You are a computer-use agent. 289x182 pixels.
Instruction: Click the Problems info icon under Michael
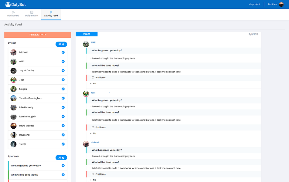coord(93,174)
